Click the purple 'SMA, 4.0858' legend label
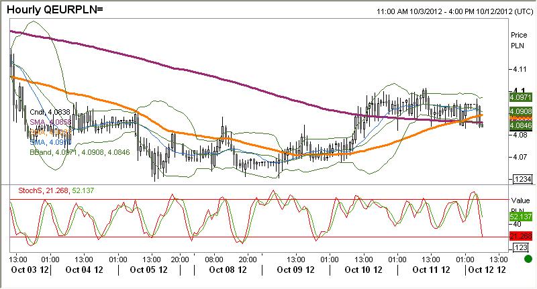 50,122
